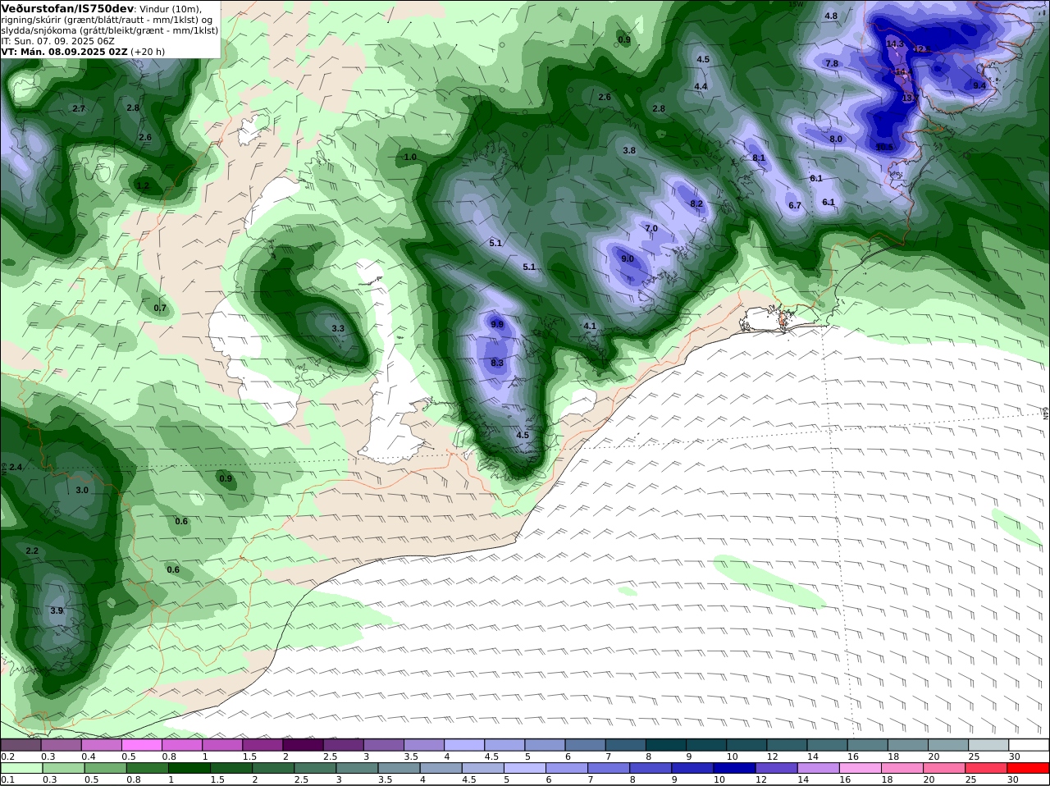This screenshot has width=1050, height=786.
Task: Click the 'slydda/snjókoma' legend description text
Action: pos(37,30)
